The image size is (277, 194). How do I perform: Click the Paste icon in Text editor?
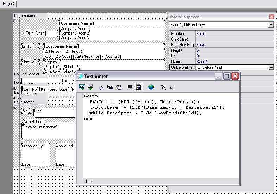pos(119,87)
